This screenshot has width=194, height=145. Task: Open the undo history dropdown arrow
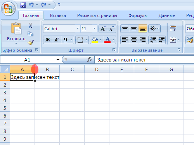tap(37, 5)
